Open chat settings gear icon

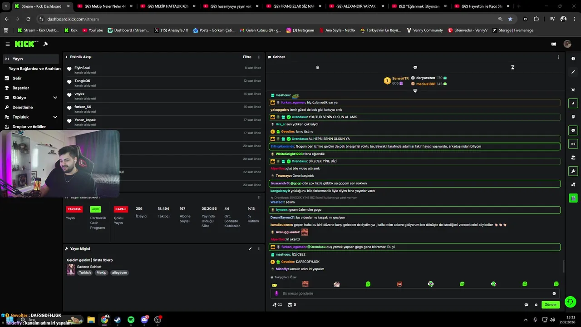tap(536, 305)
